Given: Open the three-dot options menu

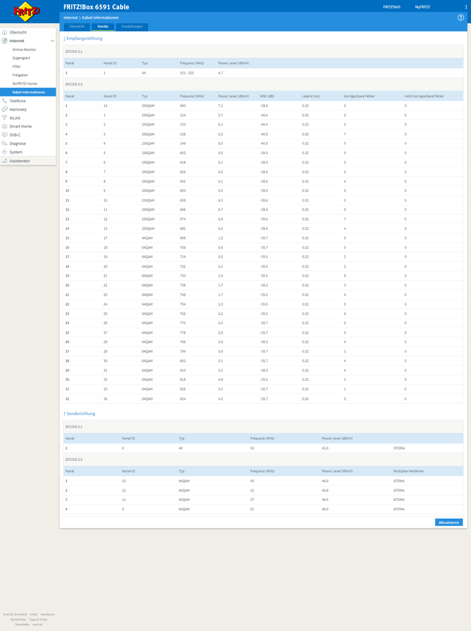Looking at the screenshot, I should [x=466, y=7].
